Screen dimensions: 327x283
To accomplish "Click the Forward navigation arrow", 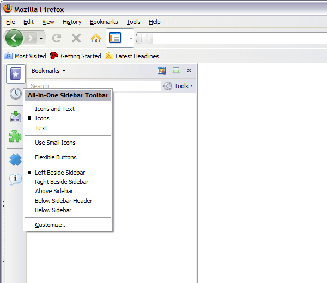I will pos(30,38).
